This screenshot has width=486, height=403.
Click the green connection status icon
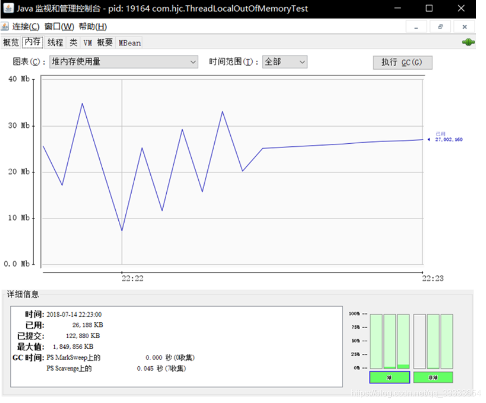point(468,42)
